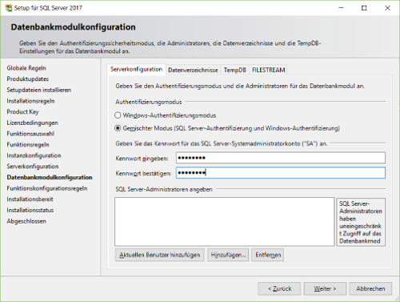Maximize the setup window
The height and width of the screenshot is (302, 400).
point(364,8)
